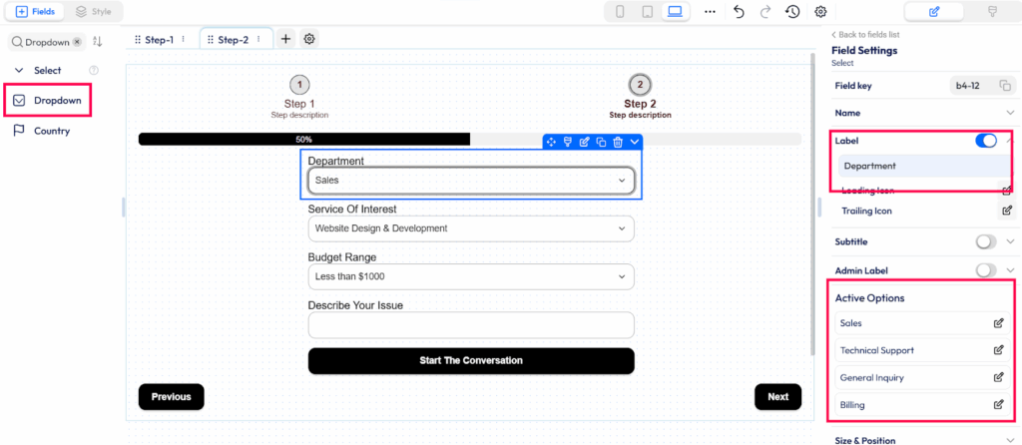
Task: Edit the Sales option
Action: click(998, 323)
